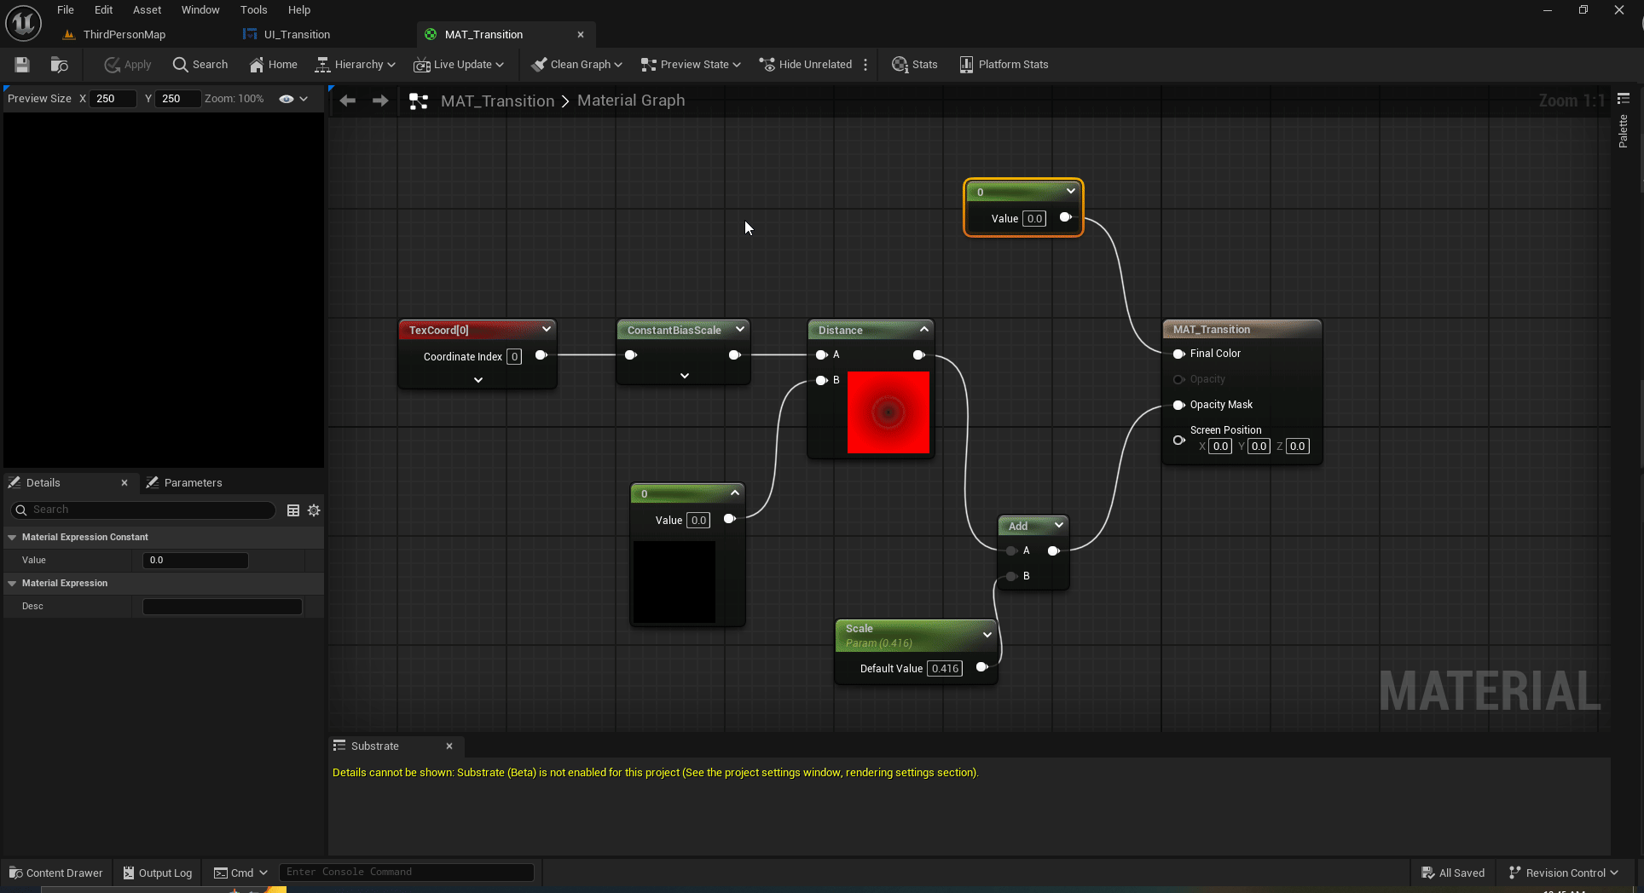Open Preview State dropdown
The width and height of the screenshot is (1644, 893).
pyautogui.click(x=691, y=65)
